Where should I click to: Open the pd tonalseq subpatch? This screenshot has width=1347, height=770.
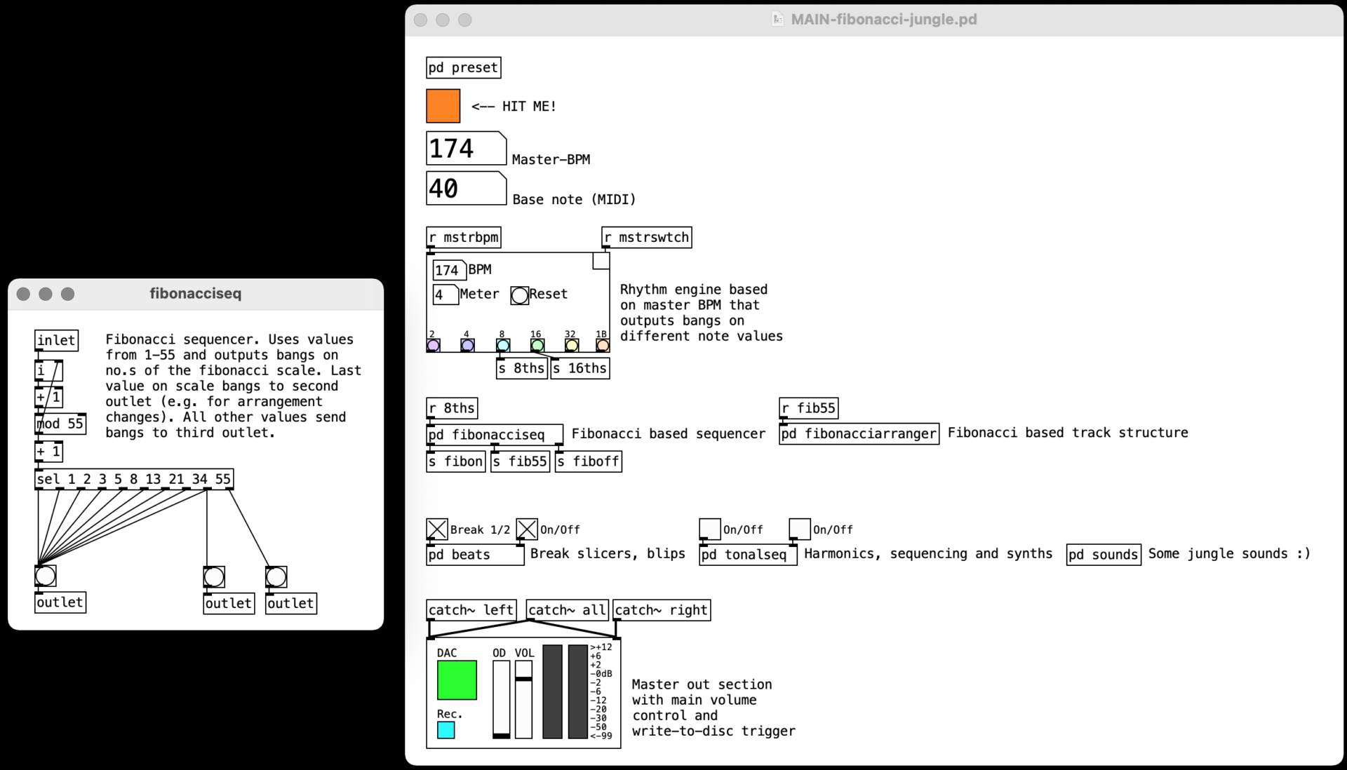pos(748,555)
